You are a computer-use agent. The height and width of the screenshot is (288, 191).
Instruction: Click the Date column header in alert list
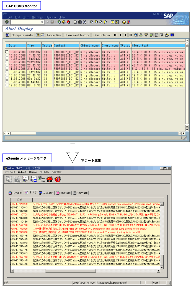(x=16, y=45)
